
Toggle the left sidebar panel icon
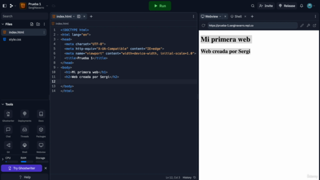[x=4, y=6]
